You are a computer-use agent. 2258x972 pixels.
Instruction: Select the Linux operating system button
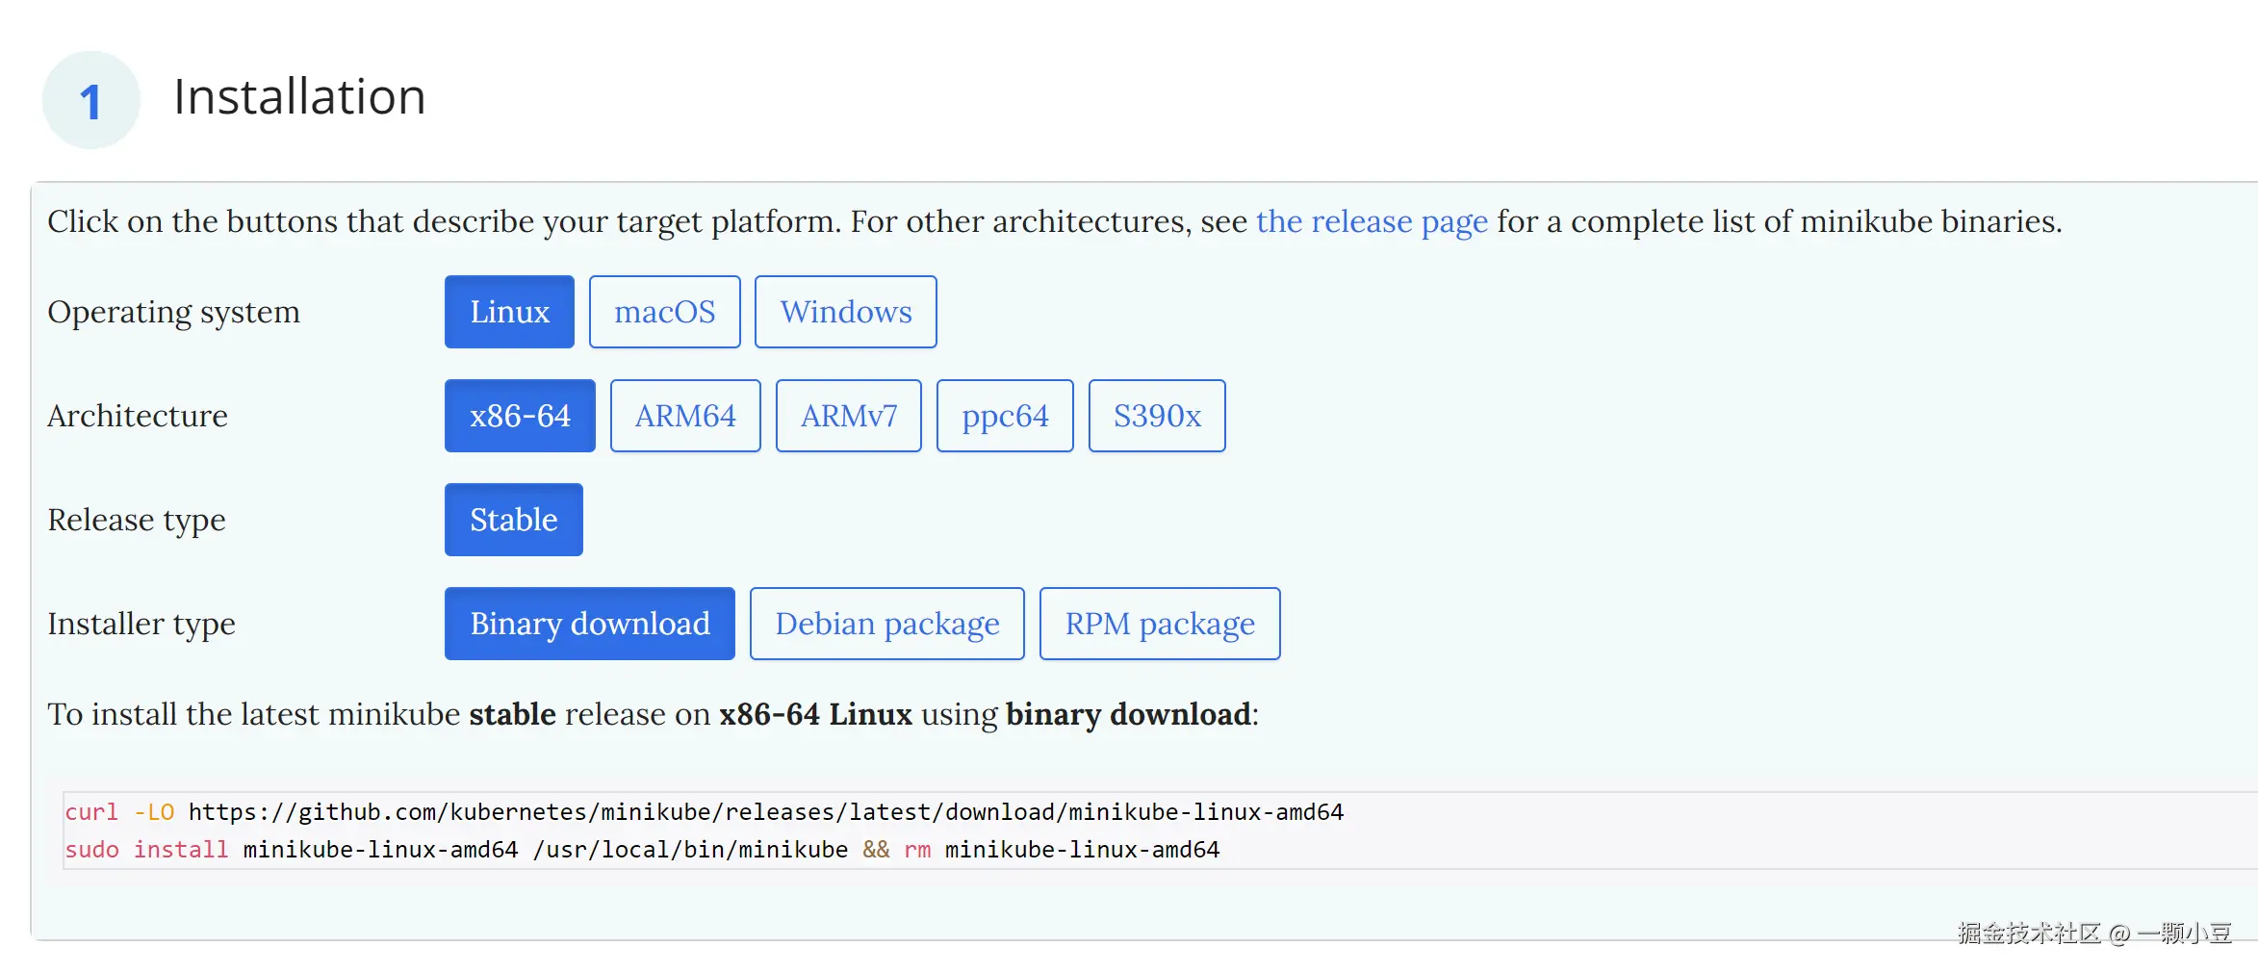(509, 312)
